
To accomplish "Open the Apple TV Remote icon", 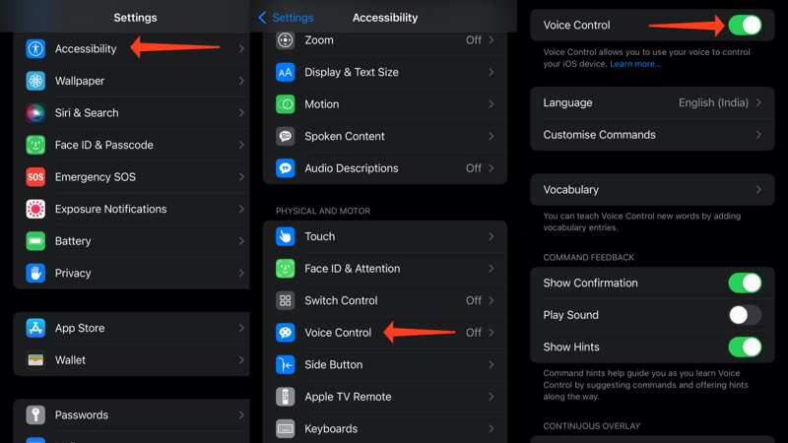I will pyautogui.click(x=285, y=397).
